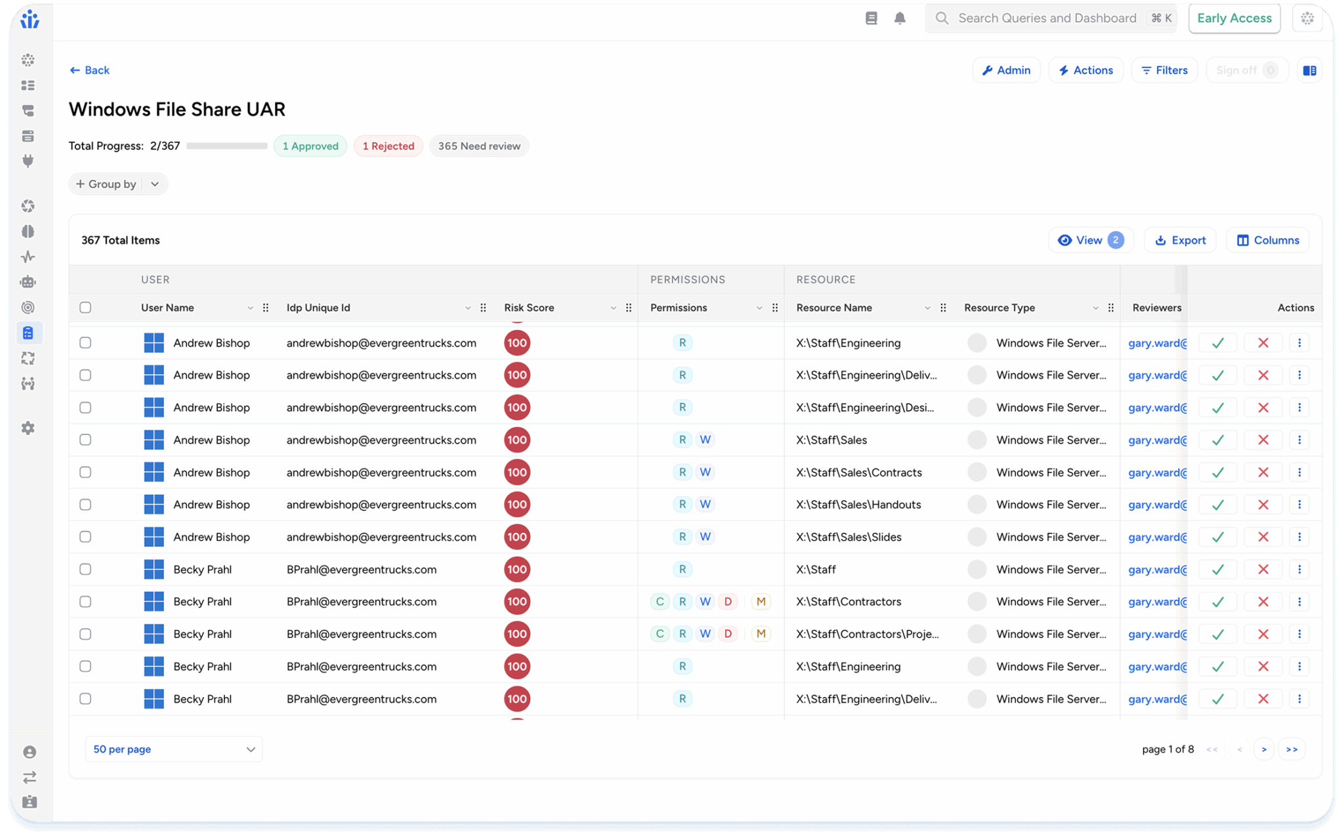Open the Risk Score column sort chevron
Image resolution: width=1344 pixels, height=840 pixels.
[x=613, y=308]
